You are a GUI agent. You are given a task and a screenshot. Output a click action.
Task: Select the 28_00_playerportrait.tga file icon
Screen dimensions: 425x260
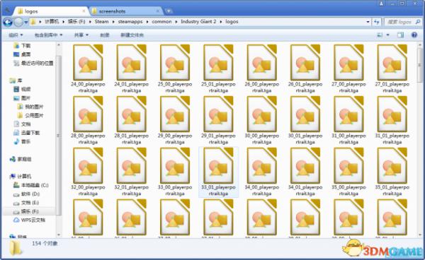tap(88, 114)
